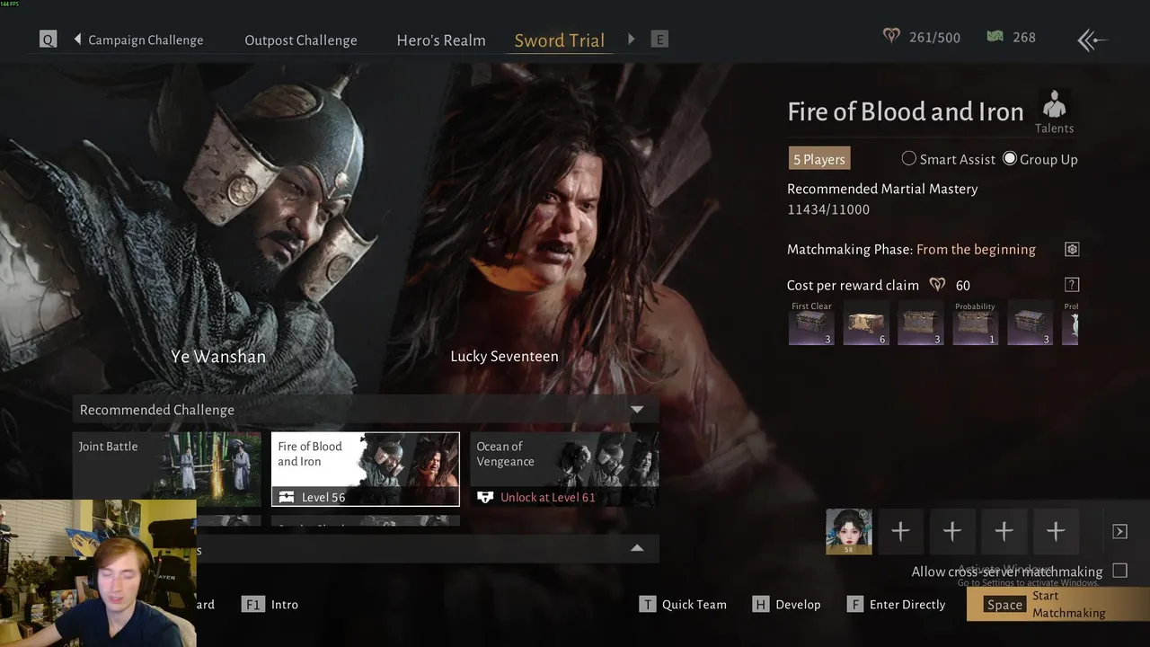Click Recommended Martial Mastery value 11434/11000
The width and height of the screenshot is (1150, 647).
point(828,209)
